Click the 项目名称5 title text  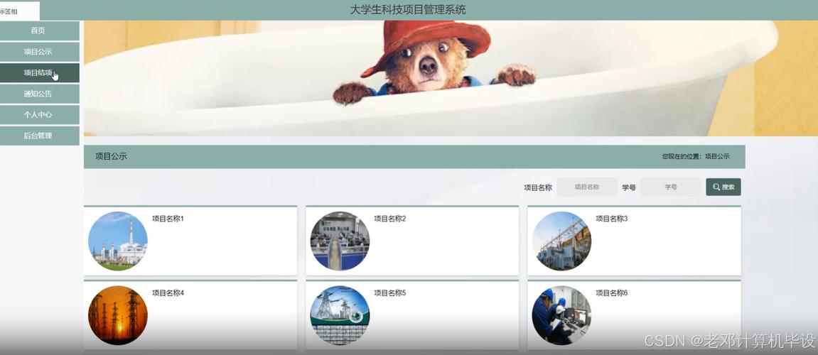click(x=389, y=293)
